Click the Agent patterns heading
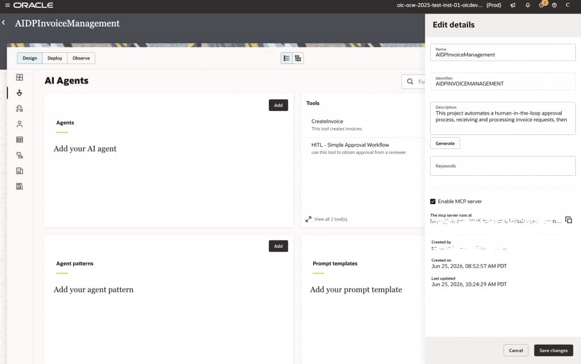Screen dimensions: 581x364 click(x=75, y=263)
